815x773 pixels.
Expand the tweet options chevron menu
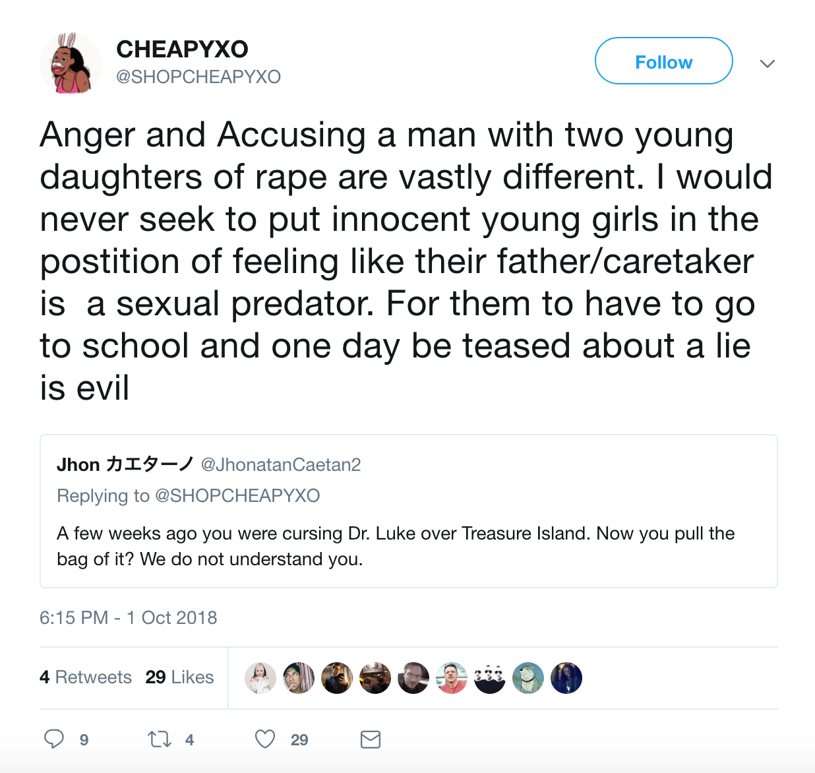coord(767,63)
